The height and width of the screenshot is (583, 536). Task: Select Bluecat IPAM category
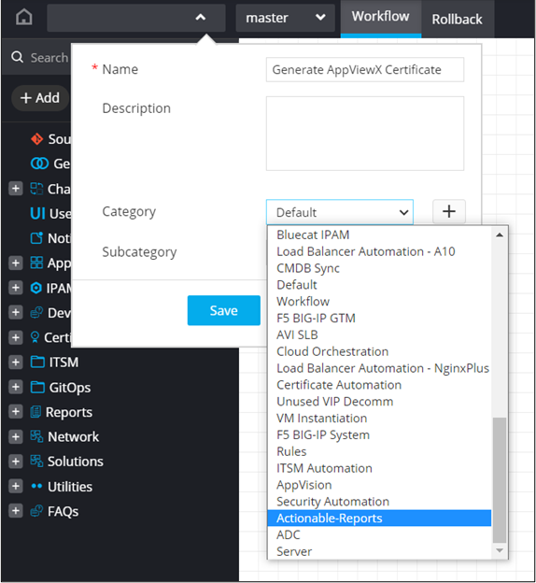(x=379, y=235)
